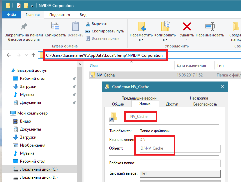
Task: Select Загрузки under Мой компьютер
Action: click(28, 137)
